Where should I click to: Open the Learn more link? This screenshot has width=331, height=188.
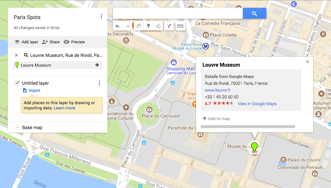point(64,108)
